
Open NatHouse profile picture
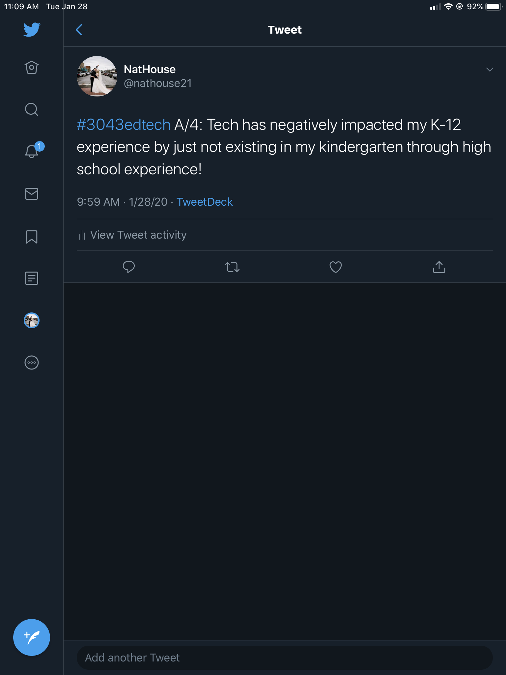tap(97, 76)
